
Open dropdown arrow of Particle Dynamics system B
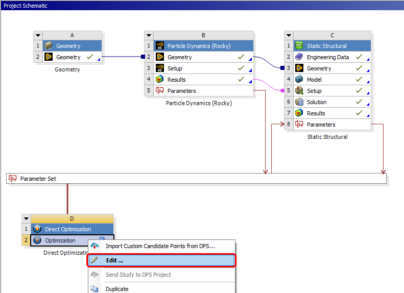coord(149,35)
